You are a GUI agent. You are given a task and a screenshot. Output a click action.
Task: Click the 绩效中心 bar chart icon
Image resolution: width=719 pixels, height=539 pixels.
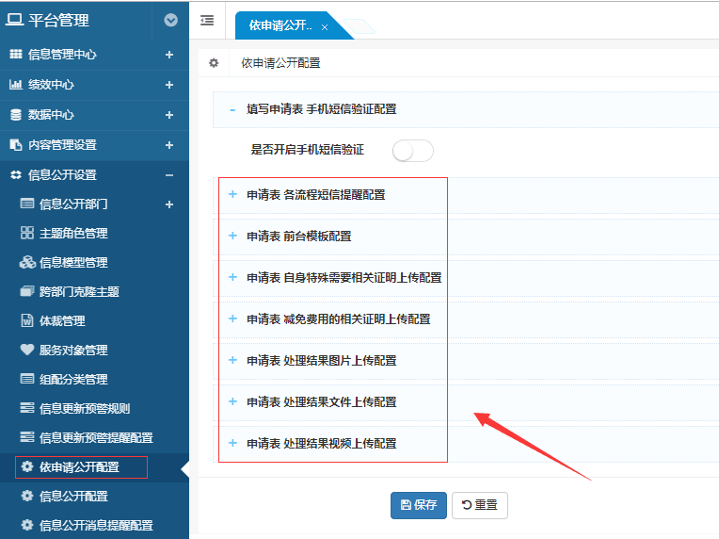pos(16,85)
